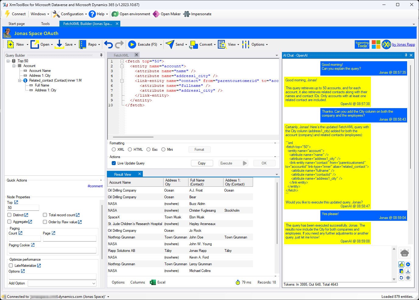Click the Options sliders icon

click(x=246, y=44)
